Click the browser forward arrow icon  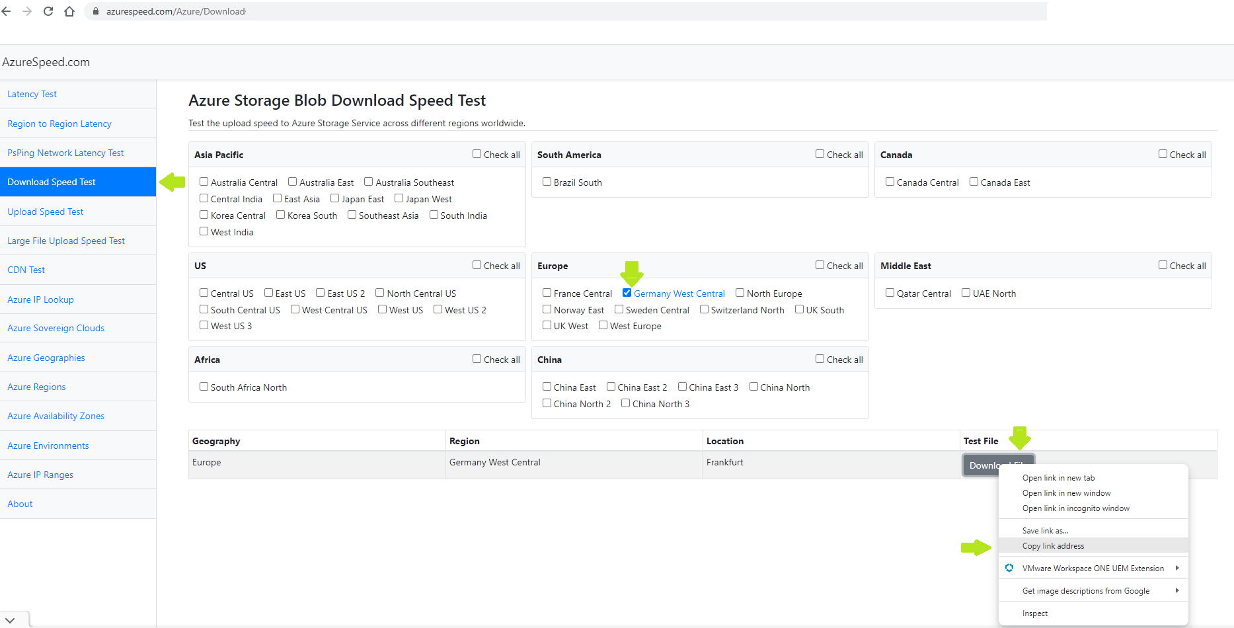(27, 11)
